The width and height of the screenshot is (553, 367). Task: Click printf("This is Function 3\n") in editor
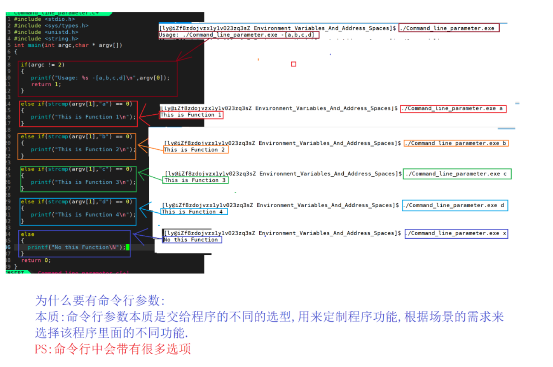(x=84, y=182)
